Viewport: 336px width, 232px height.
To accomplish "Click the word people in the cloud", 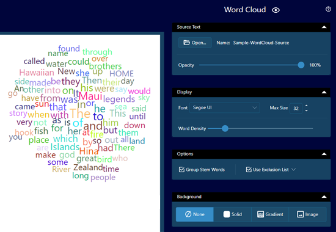I will [x=103, y=178].
